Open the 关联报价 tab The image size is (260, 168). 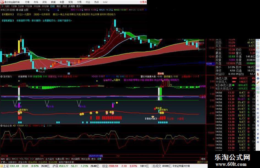click(x=12, y=162)
